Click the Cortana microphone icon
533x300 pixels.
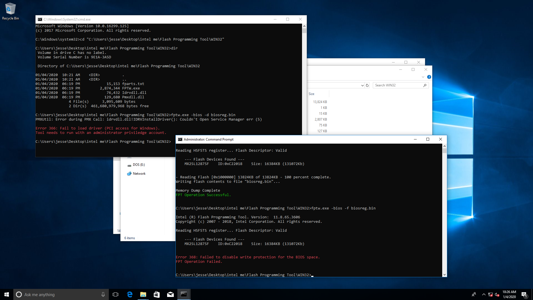coord(103,294)
